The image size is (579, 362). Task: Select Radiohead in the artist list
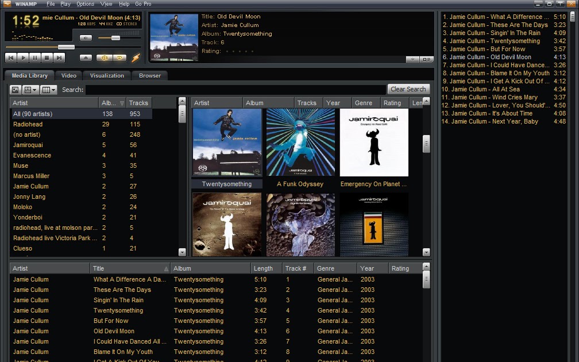[81, 124]
